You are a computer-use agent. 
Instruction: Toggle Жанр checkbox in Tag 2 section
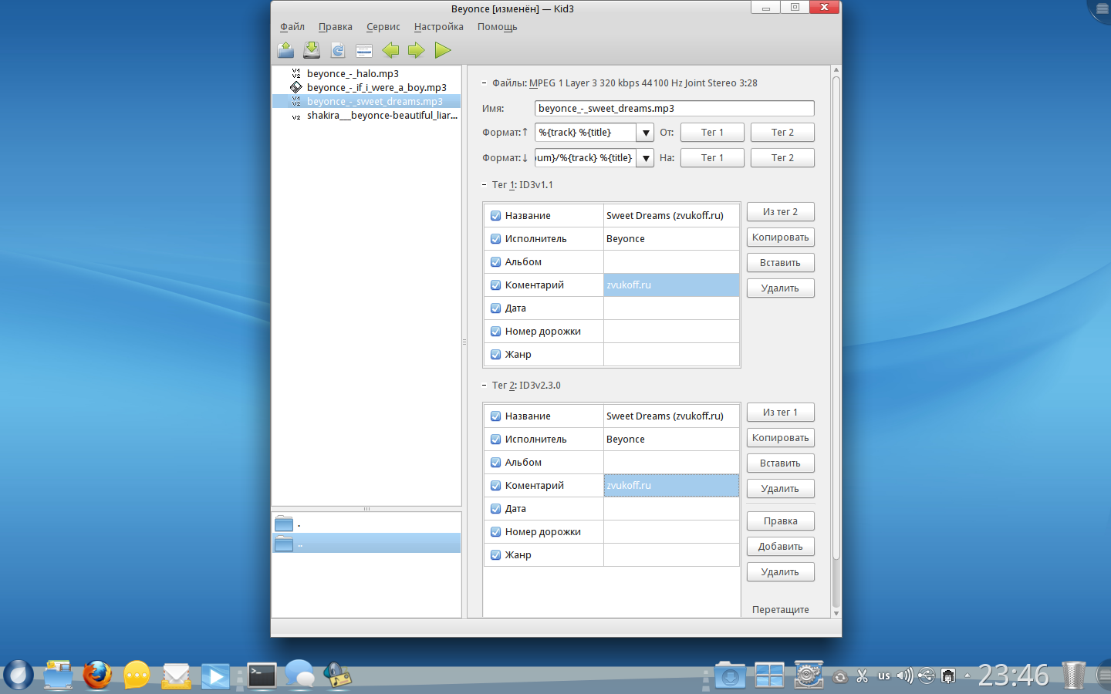click(x=496, y=555)
